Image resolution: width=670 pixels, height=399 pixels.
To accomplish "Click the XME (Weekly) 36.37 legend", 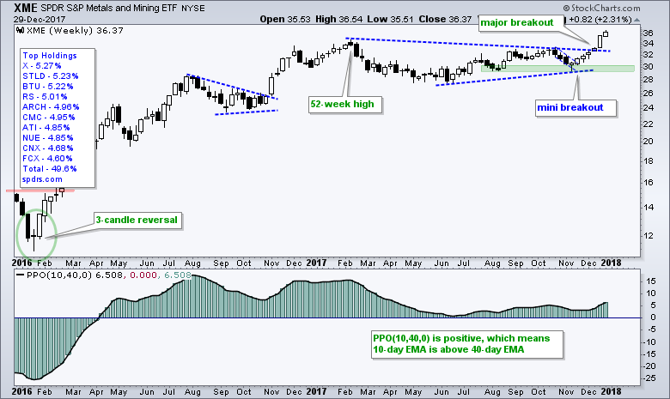I will point(75,30).
